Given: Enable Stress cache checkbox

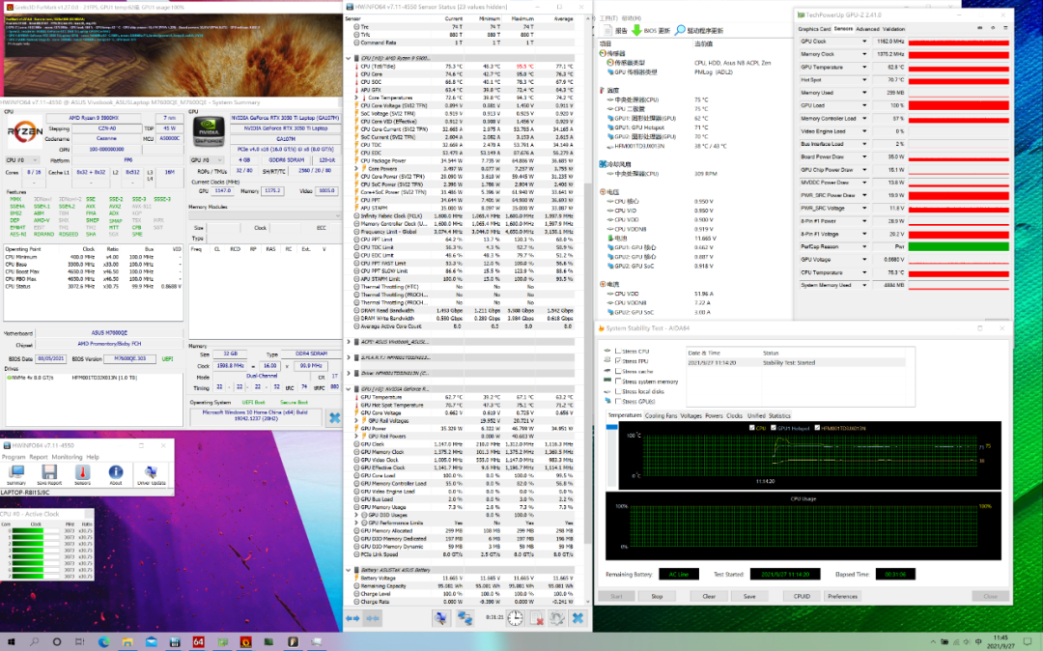Looking at the screenshot, I should [x=618, y=371].
